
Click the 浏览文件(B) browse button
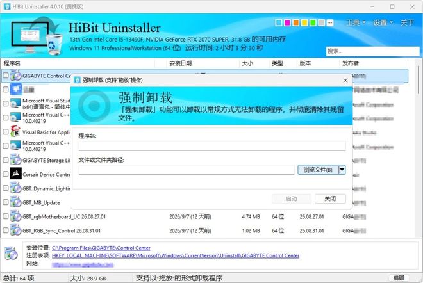point(318,170)
